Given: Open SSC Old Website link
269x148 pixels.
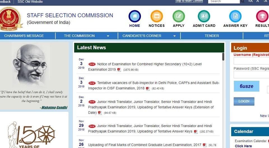Looking at the screenshot, I should click(30, 2).
